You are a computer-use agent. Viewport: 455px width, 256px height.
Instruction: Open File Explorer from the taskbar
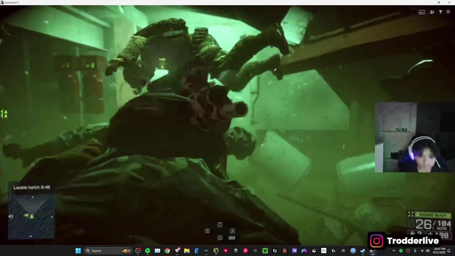(187, 251)
